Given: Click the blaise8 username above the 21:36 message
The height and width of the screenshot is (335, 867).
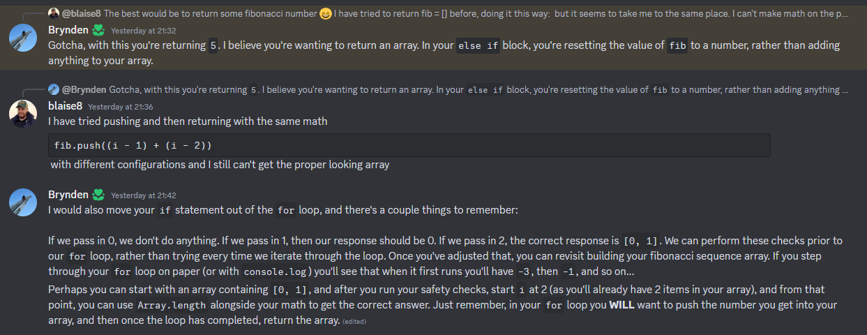Looking at the screenshot, I should (65, 106).
